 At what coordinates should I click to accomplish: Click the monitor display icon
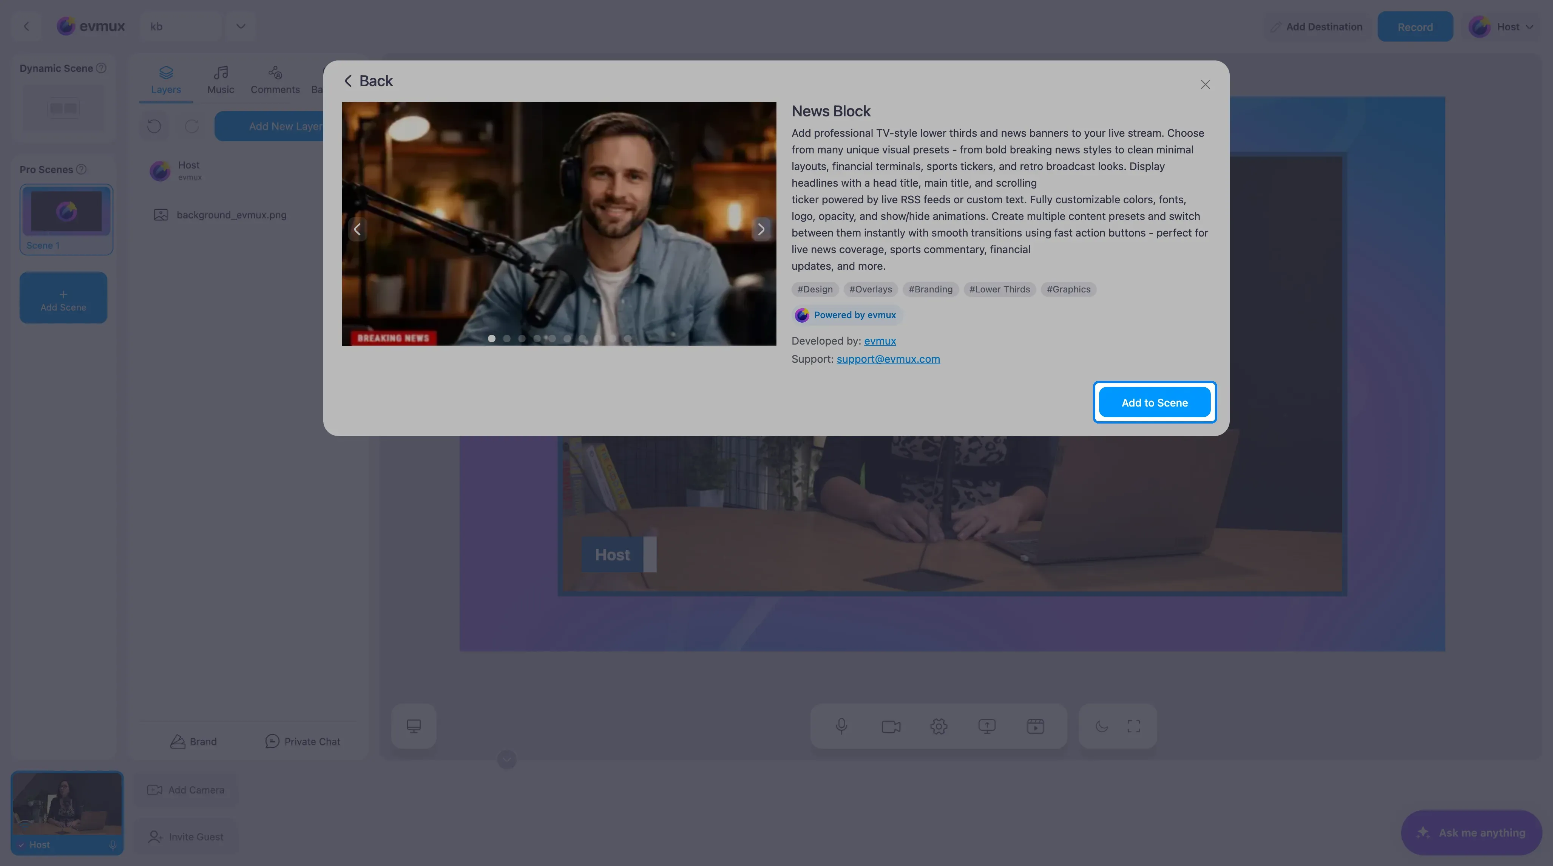pyautogui.click(x=414, y=726)
